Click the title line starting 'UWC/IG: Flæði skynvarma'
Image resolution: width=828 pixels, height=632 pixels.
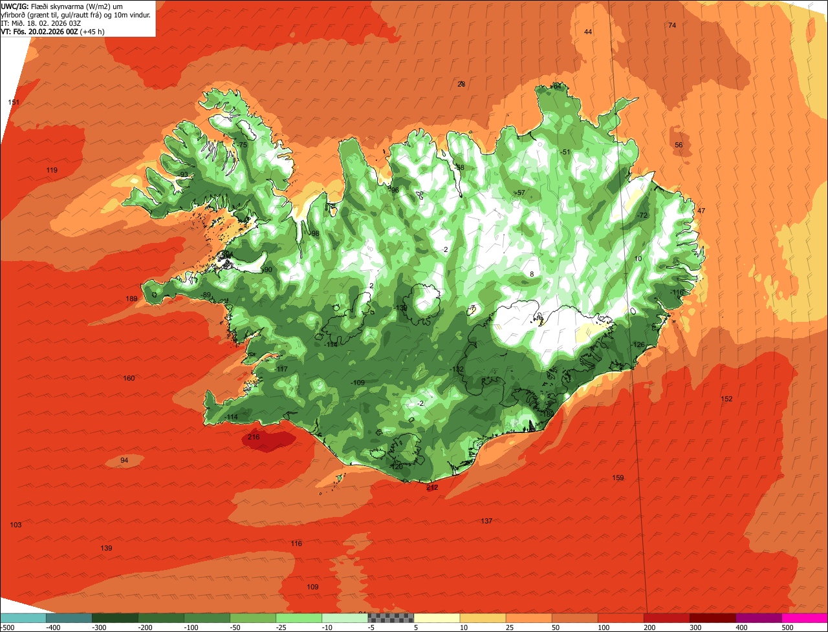click(x=62, y=6)
